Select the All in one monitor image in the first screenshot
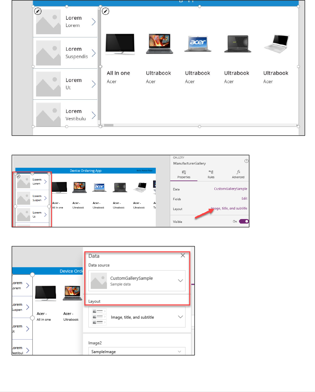This screenshot has width=315, height=392. point(120,44)
